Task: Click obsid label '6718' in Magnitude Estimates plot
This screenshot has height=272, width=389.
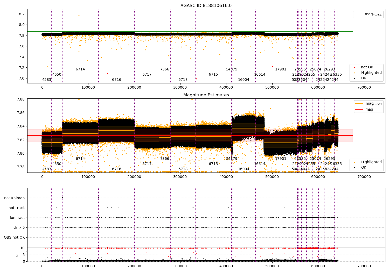Action: coord(183,169)
